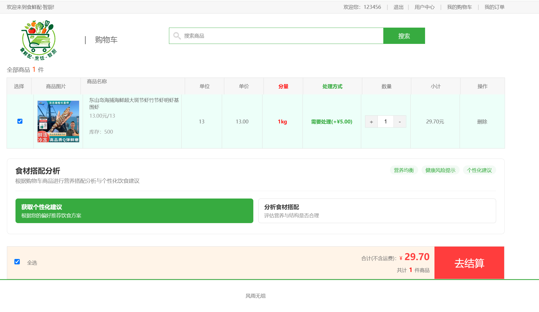Select the 健康风险提示 tag
This screenshot has width=539, height=312.
click(440, 170)
